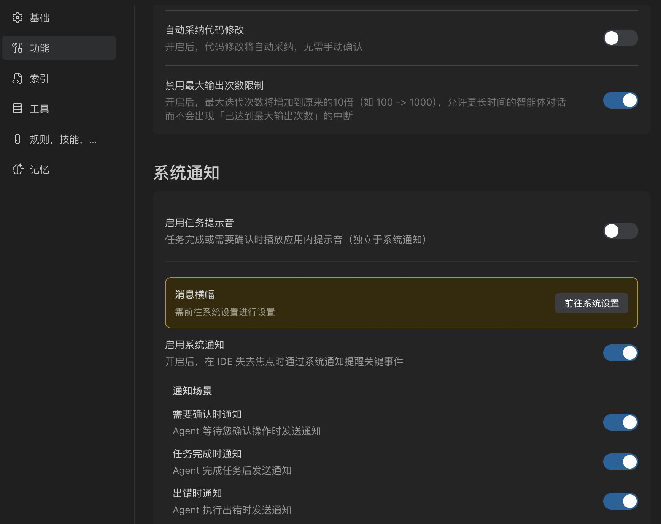Click the 基础 gear icon in sidebar
Screen dimensions: 661x524
[x=18, y=17]
